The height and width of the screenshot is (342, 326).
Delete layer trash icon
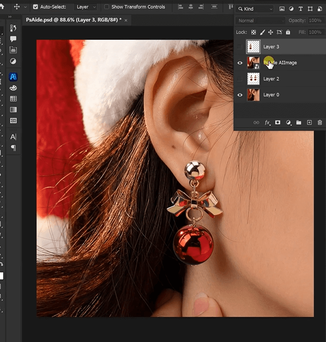click(x=320, y=122)
